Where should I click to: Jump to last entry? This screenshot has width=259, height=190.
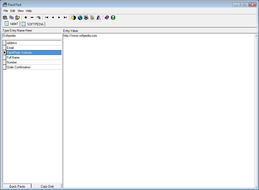click(x=65, y=18)
